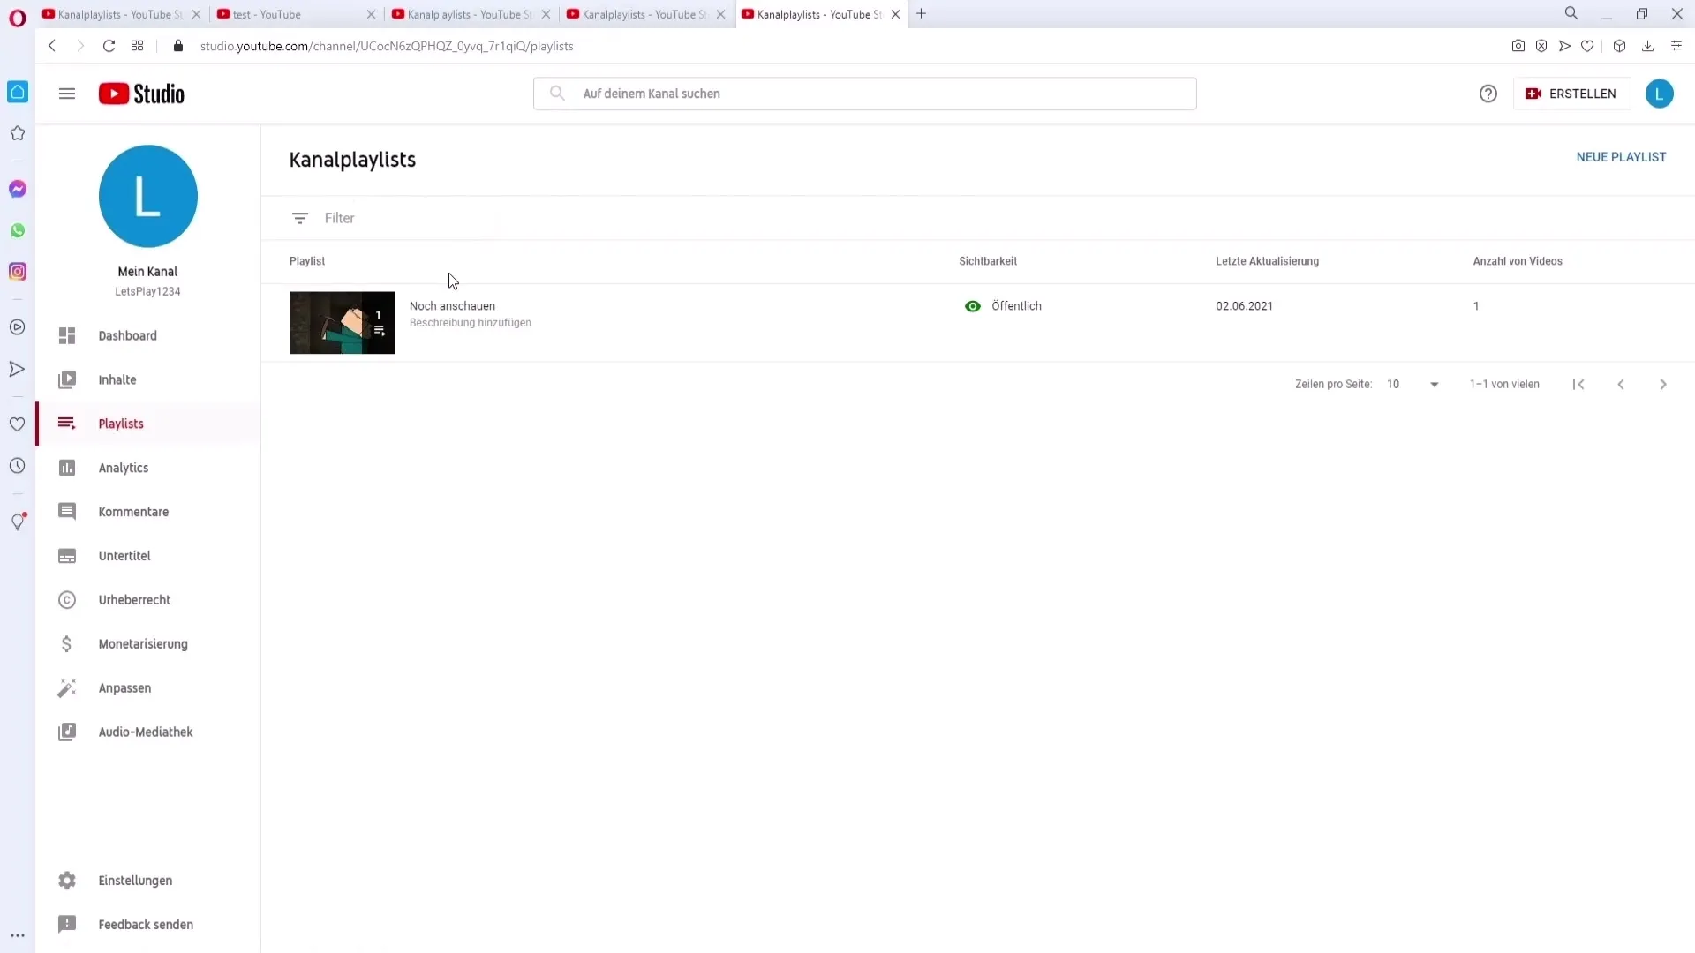Viewport: 1695px width, 953px height.
Task: Select Playlists tab in sidebar
Action: 121,424
